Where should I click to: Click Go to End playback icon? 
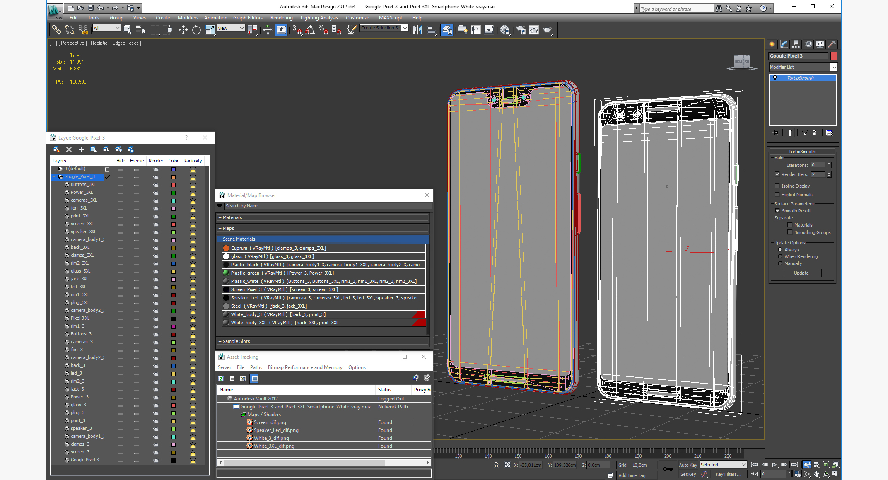click(x=794, y=465)
